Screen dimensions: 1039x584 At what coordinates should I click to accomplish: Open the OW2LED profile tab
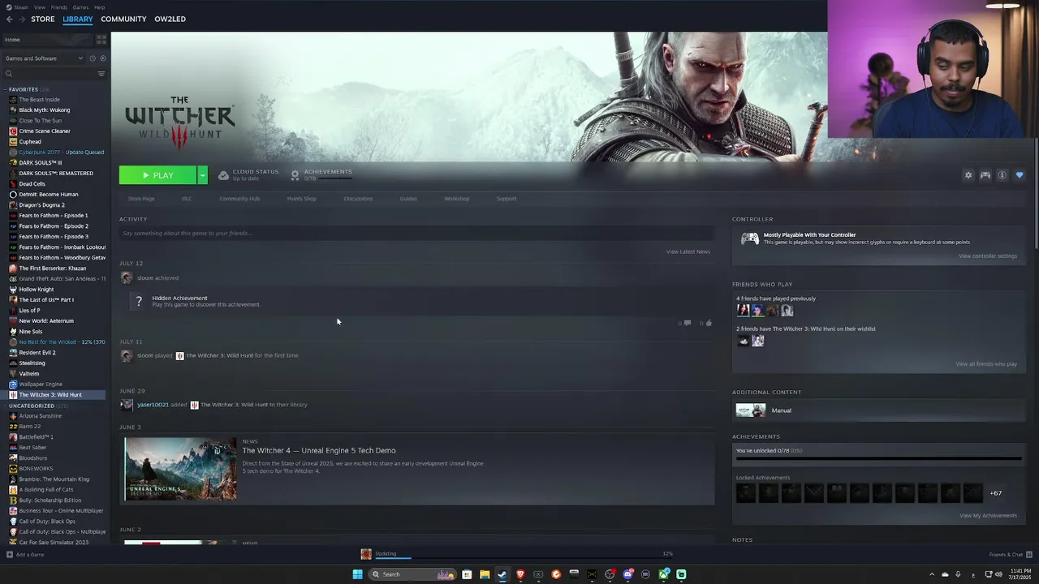pyautogui.click(x=170, y=19)
